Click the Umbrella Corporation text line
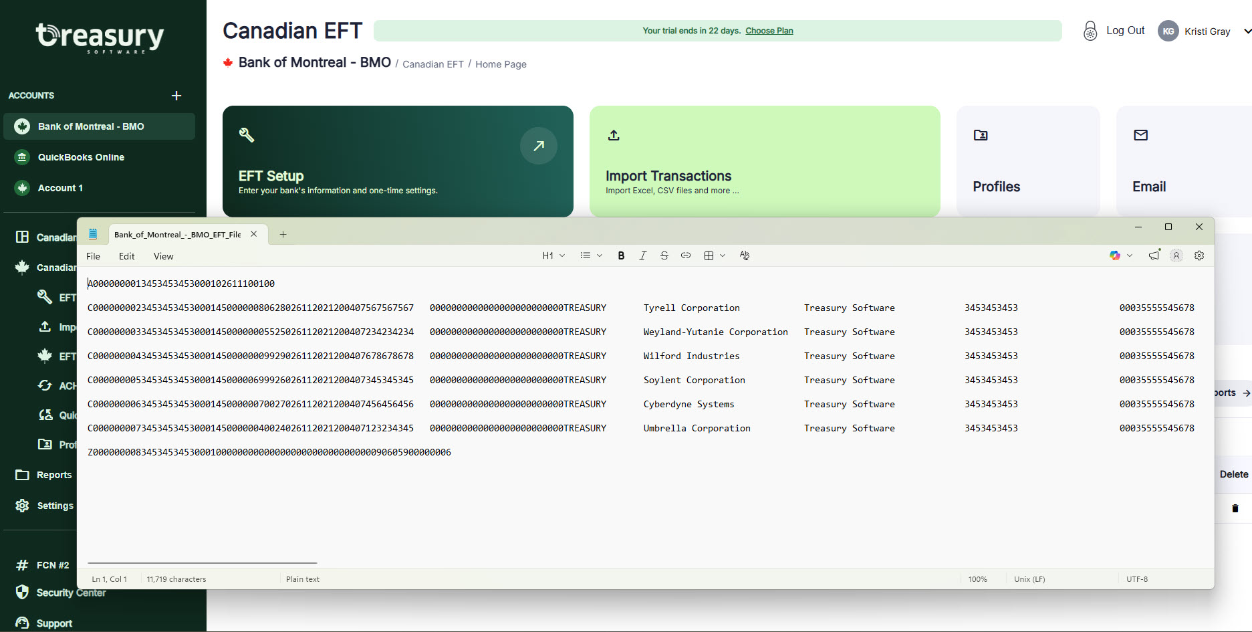This screenshot has height=632, width=1252. coord(641,428)
